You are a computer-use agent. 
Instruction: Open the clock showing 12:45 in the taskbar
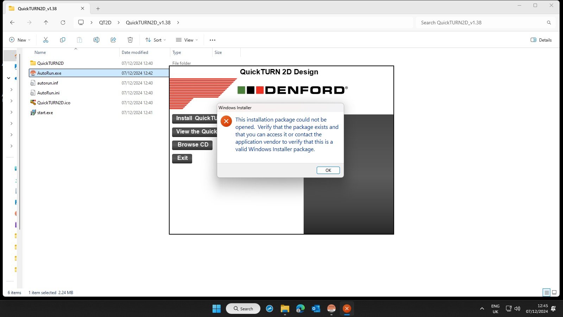click(x=537, y=309)
